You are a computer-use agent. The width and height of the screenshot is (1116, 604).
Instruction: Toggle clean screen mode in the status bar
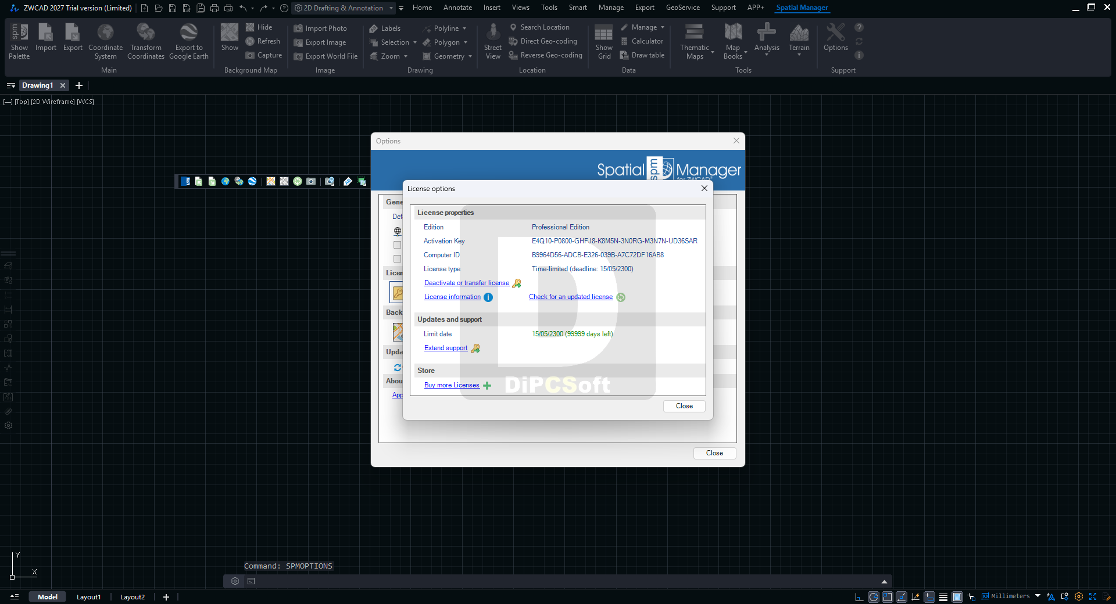(x=1093, y=597)
